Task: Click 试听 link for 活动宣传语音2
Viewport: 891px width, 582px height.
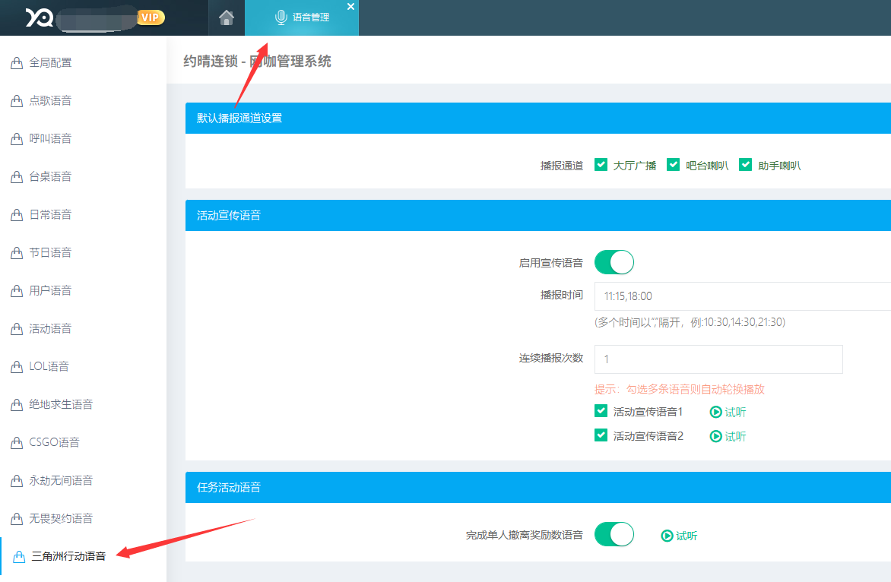Action: 735,437
